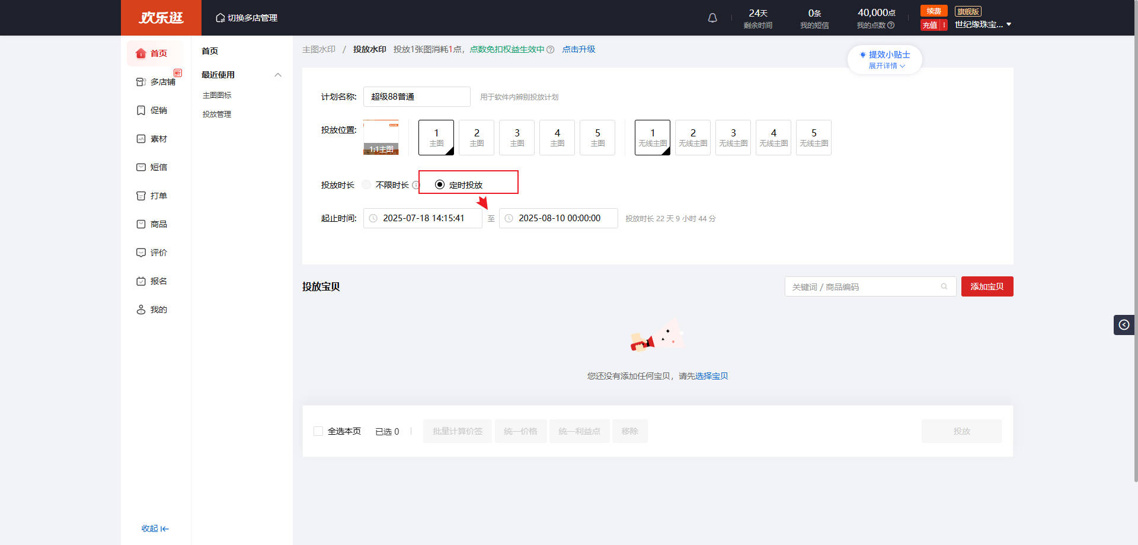Click the round arrow button on right edge
This screenshot has height=545, width=1138.
coord(1124,324)
